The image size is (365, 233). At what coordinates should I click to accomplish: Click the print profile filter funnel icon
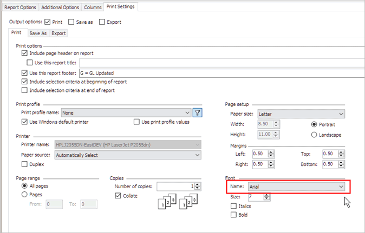tap(198, 112)
